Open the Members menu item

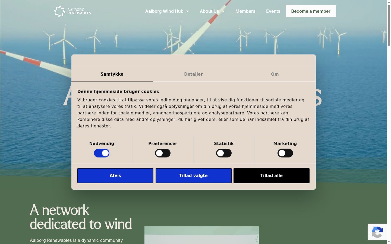click(x=245, y=11)
